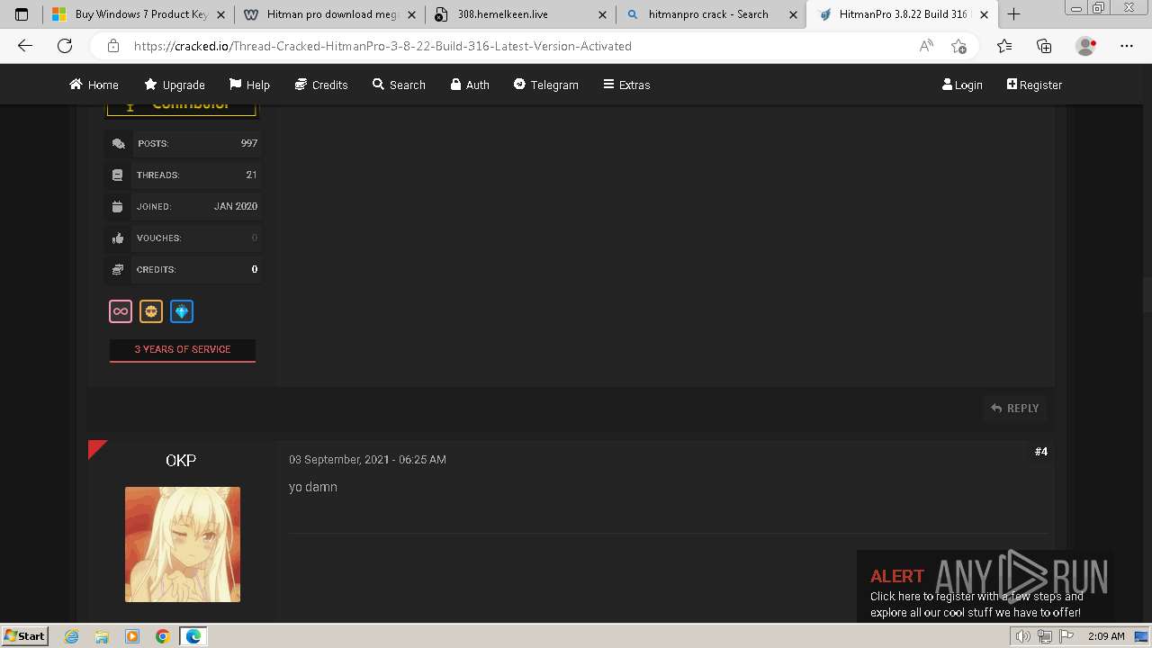Screen dimensions: 1152x648
Task: Open the Auth page
Action: pos(470,85)
